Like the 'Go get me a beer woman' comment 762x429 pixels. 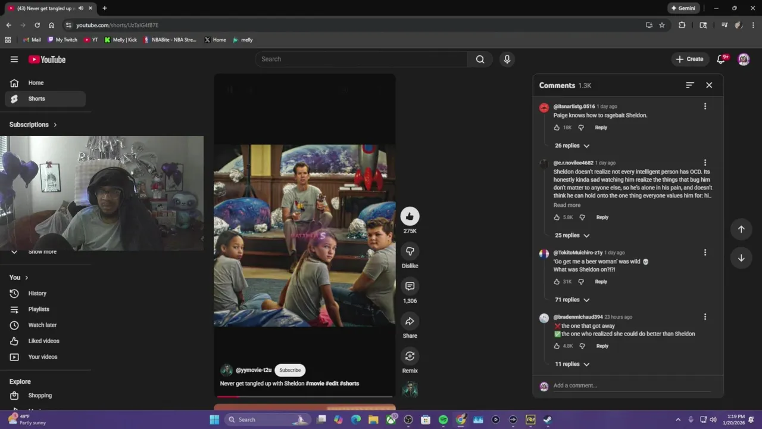click(557, 282)
